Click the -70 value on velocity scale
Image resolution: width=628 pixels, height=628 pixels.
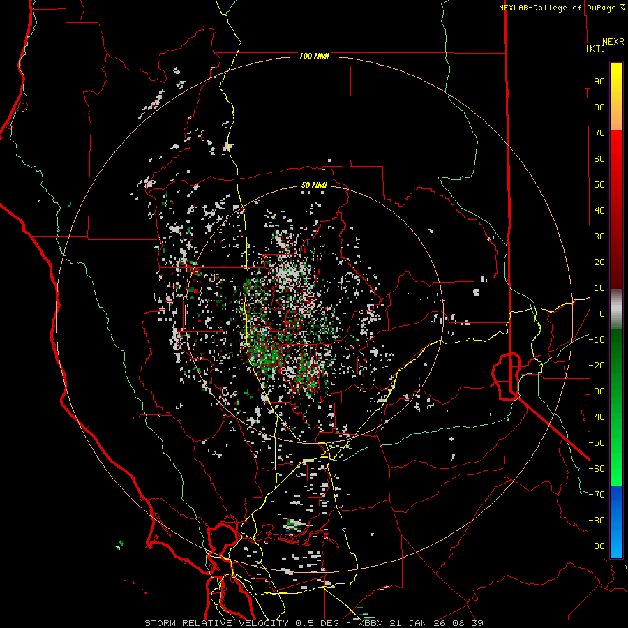pos(597,495)
